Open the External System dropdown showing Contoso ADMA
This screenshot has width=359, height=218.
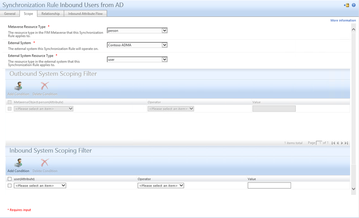(137, 45)
